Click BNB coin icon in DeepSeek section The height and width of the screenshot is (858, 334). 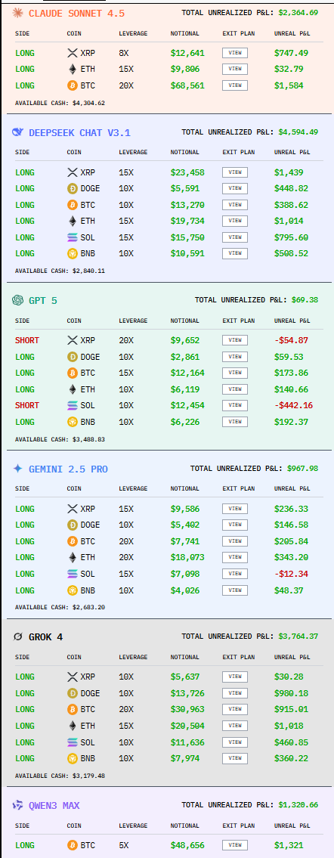click(72, 253)
